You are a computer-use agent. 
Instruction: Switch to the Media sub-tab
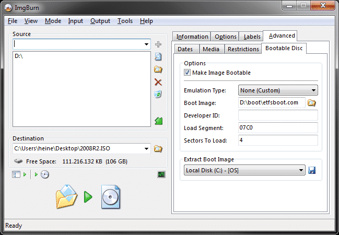pyautogui.click(x=211, y=49)
